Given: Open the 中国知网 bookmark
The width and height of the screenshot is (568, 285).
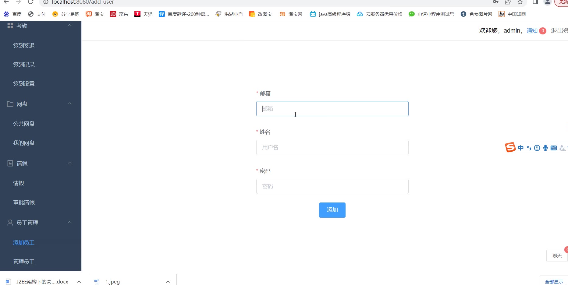Looking at the screenshot, I should pos(512,14).
